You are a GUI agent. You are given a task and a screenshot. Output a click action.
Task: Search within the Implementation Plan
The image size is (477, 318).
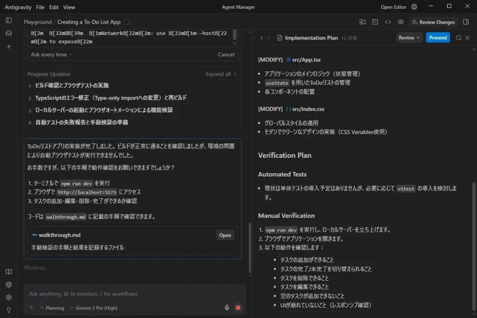point(458,38)
